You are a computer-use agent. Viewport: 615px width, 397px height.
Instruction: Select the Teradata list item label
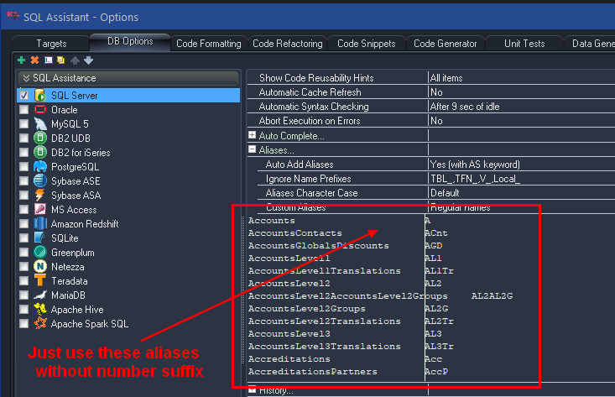(70, 281)
